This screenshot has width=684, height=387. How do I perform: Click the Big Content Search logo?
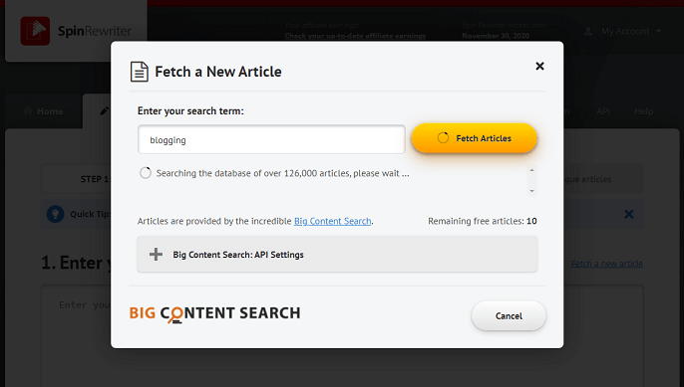[x=214, y=313]
